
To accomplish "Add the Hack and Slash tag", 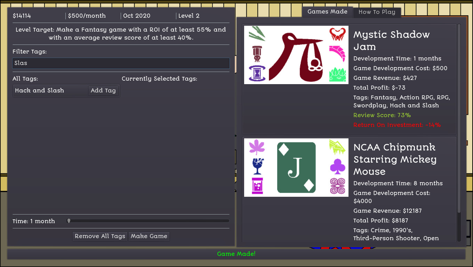I will [x=103, y=91].
